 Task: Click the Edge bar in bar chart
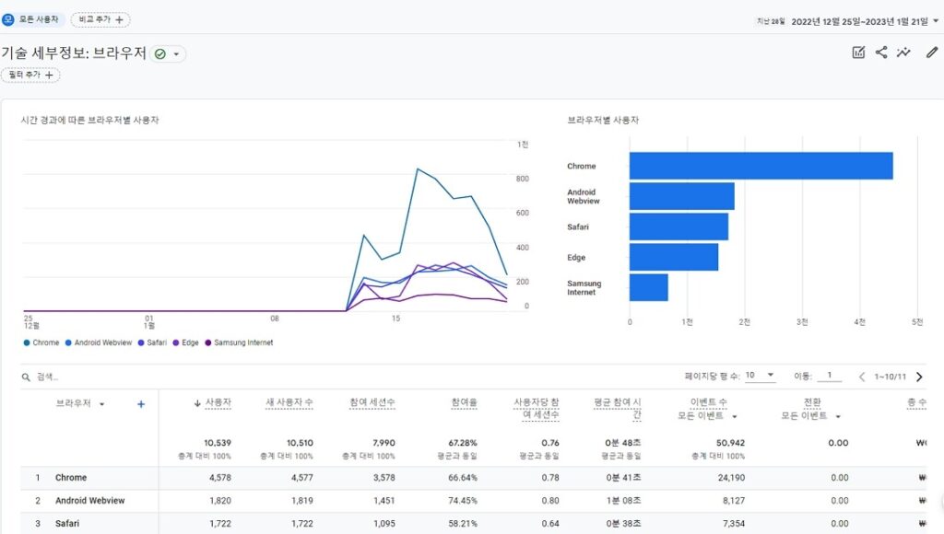click(x=674, y=257)
